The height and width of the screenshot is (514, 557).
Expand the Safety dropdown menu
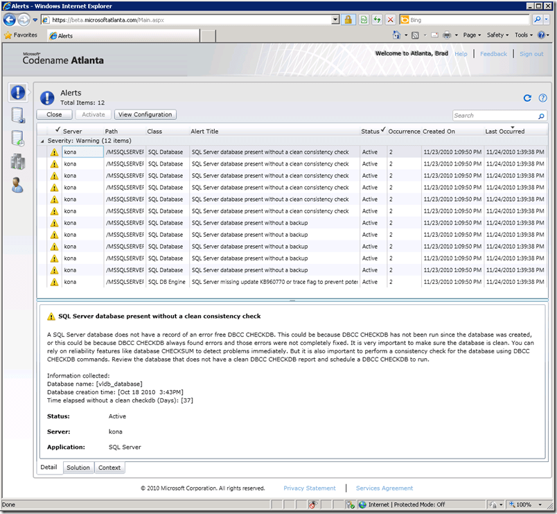coord(497,35)
